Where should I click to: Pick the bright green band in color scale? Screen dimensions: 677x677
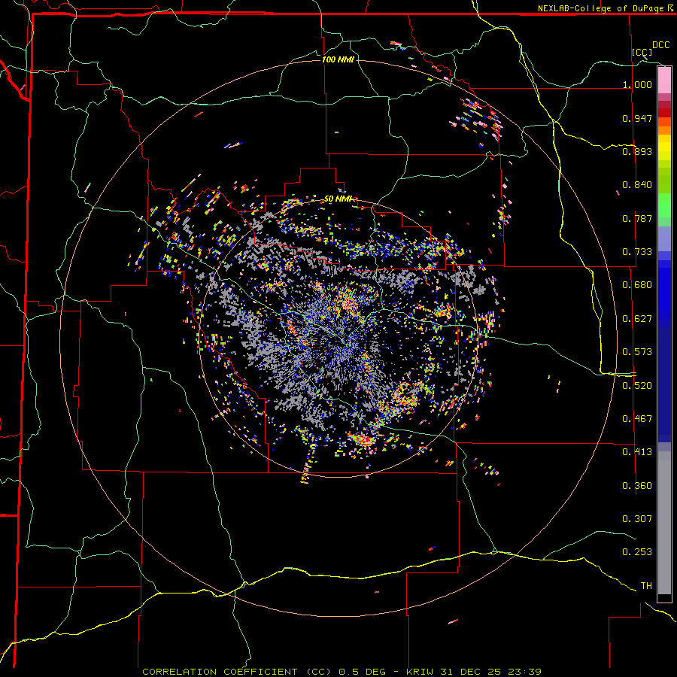[664, 205]
